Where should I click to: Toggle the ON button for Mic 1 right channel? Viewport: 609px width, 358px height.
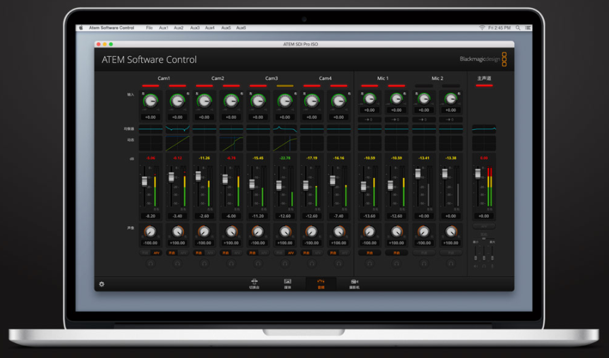396,253
